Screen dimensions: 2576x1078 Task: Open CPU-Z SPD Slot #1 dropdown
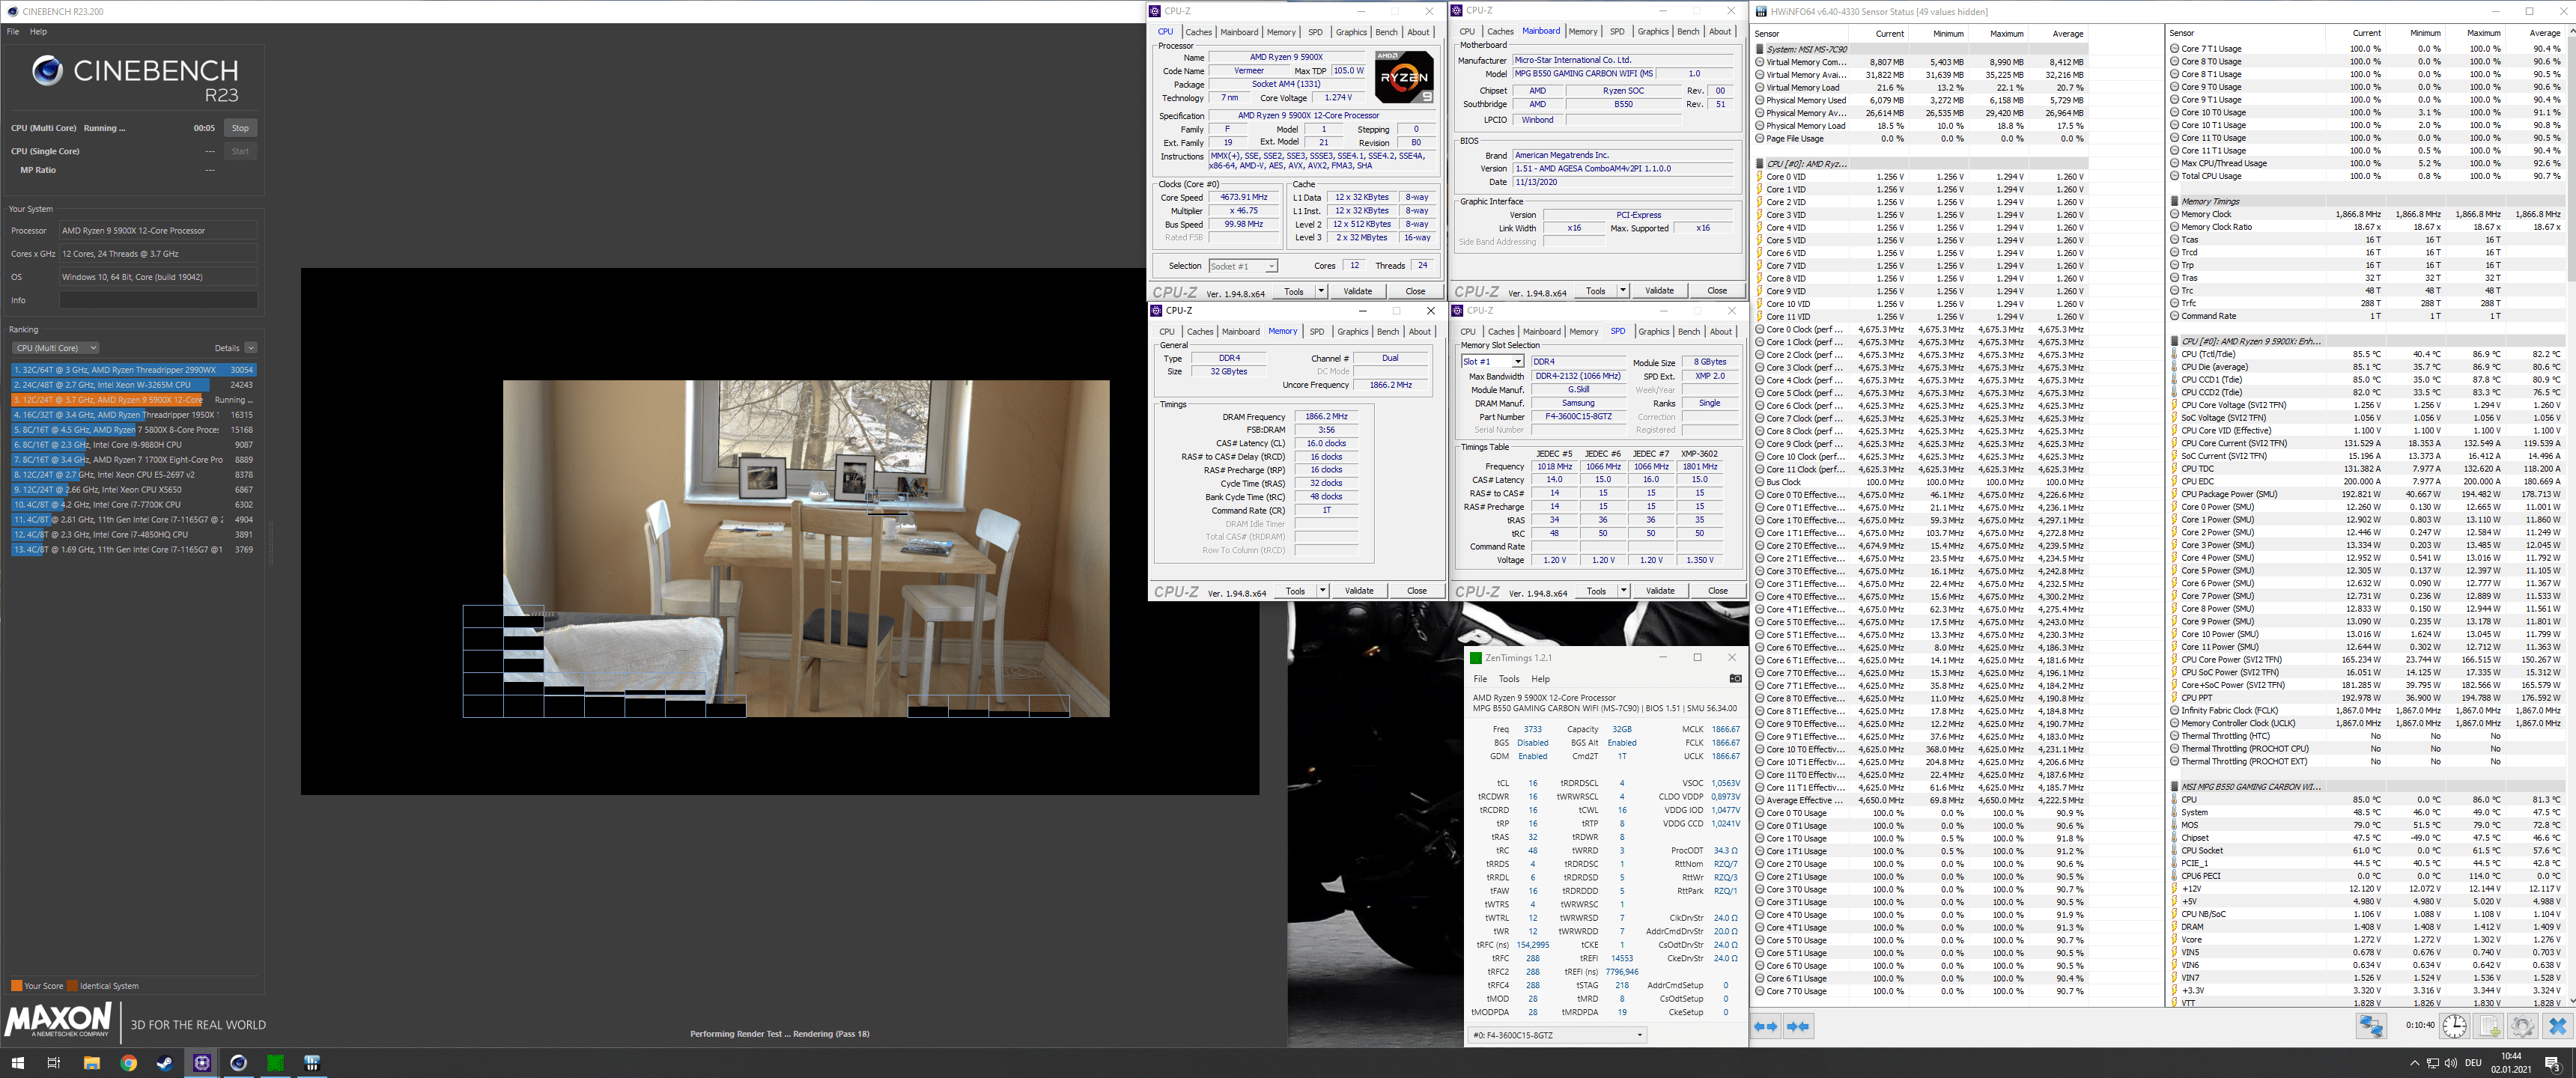tap(1492, 361)
